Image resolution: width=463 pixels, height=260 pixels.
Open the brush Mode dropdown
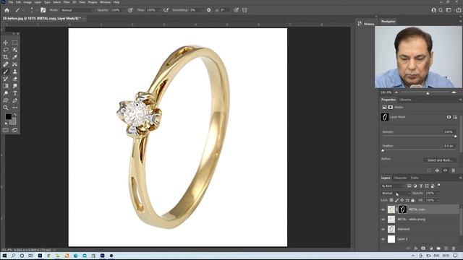[77, 10]
